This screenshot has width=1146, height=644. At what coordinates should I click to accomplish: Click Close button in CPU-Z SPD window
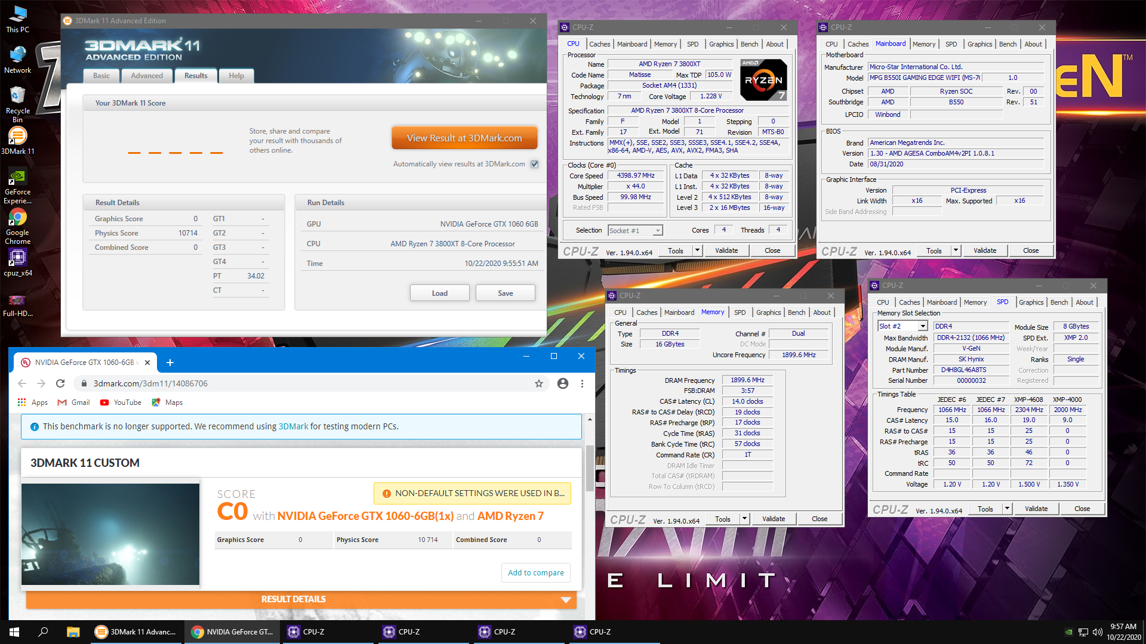coord(1082,509)
